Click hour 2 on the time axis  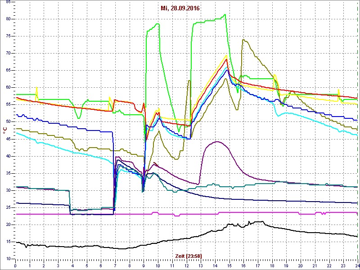tap(44, 266)
